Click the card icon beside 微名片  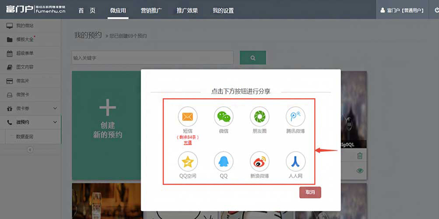click(10, 81)
